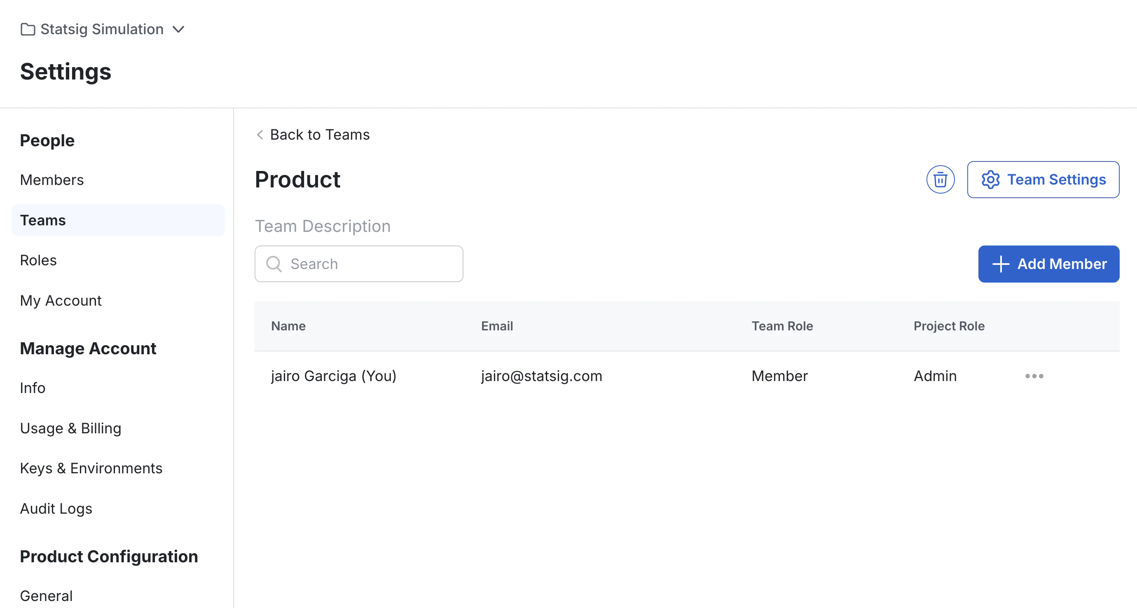Switch to the Members section

pos(51,180)
